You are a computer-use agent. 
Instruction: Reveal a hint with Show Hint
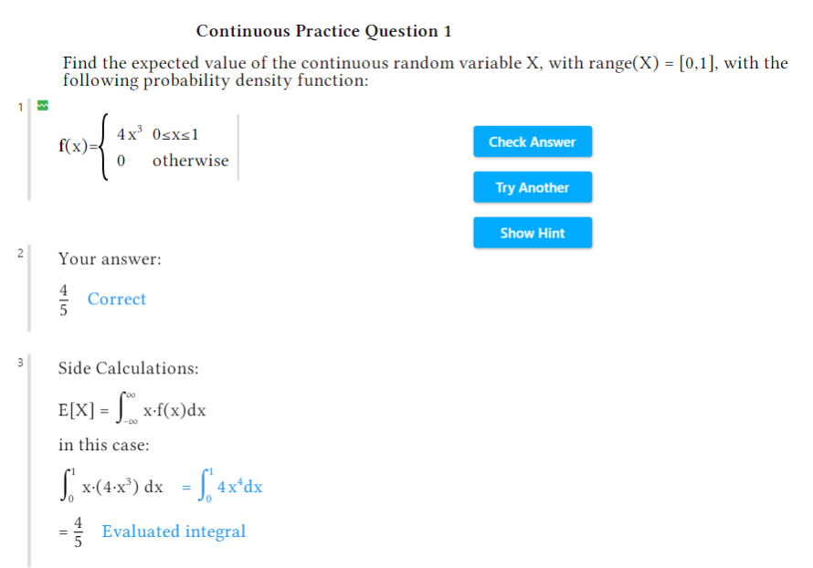[x=533, y=233]
